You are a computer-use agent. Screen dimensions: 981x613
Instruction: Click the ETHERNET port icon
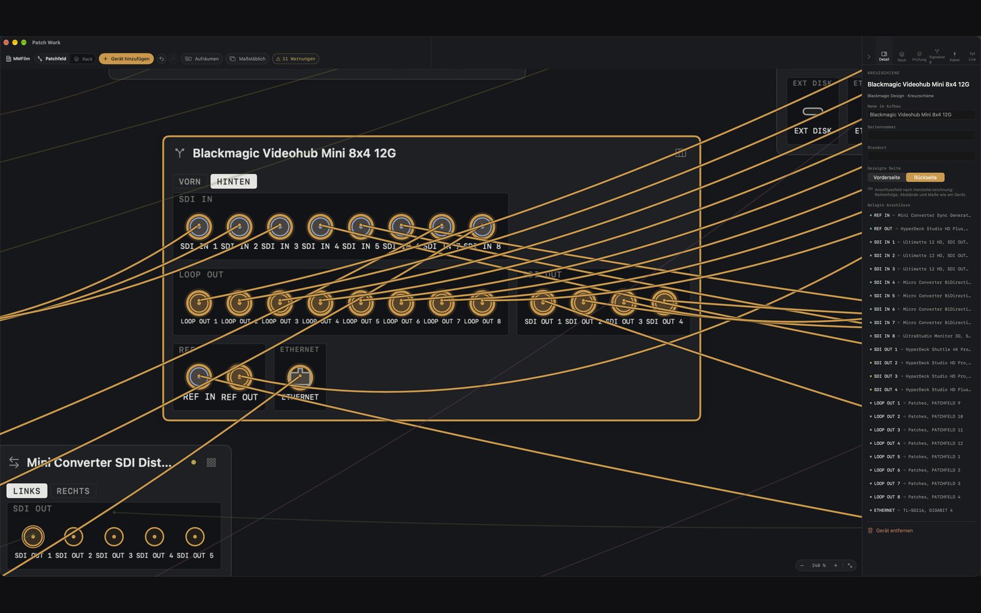(x=300, y=377)
